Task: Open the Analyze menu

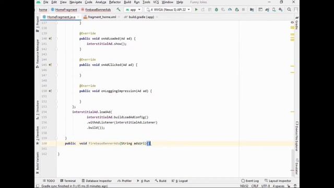Action: point(101,2)
